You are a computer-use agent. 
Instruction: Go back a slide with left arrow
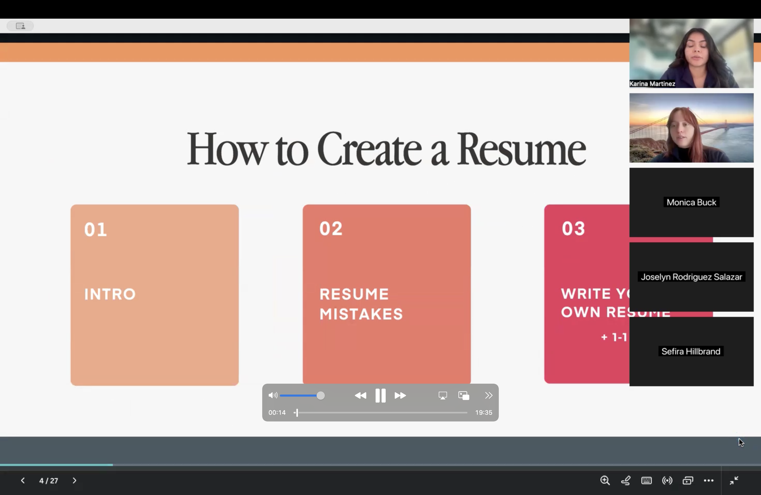23,480
